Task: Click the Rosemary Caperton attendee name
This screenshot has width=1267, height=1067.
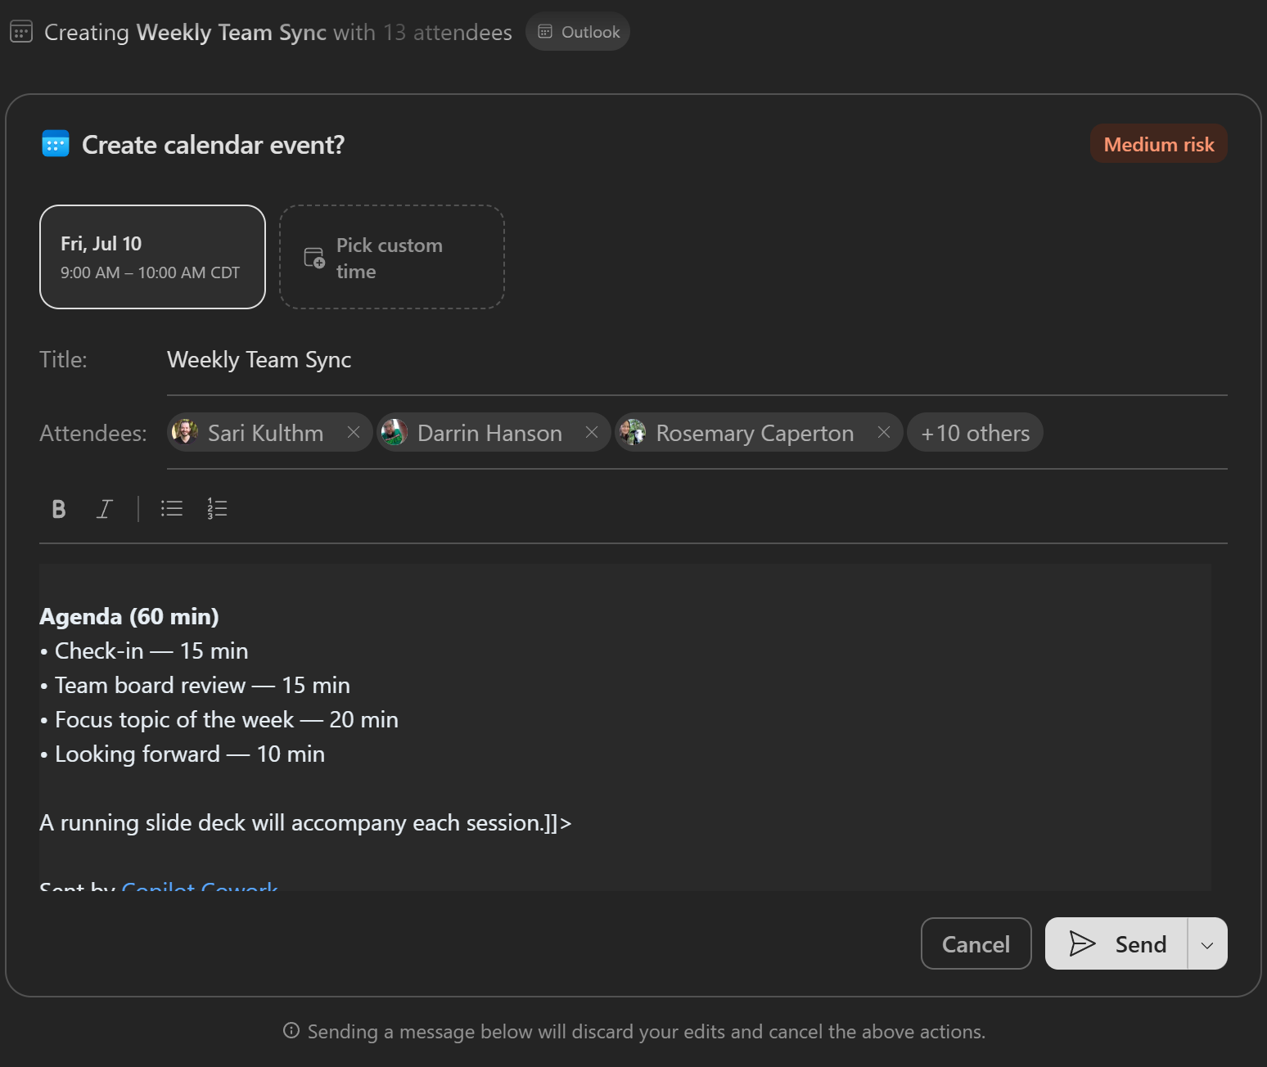Action: click(x=755, y=432)
